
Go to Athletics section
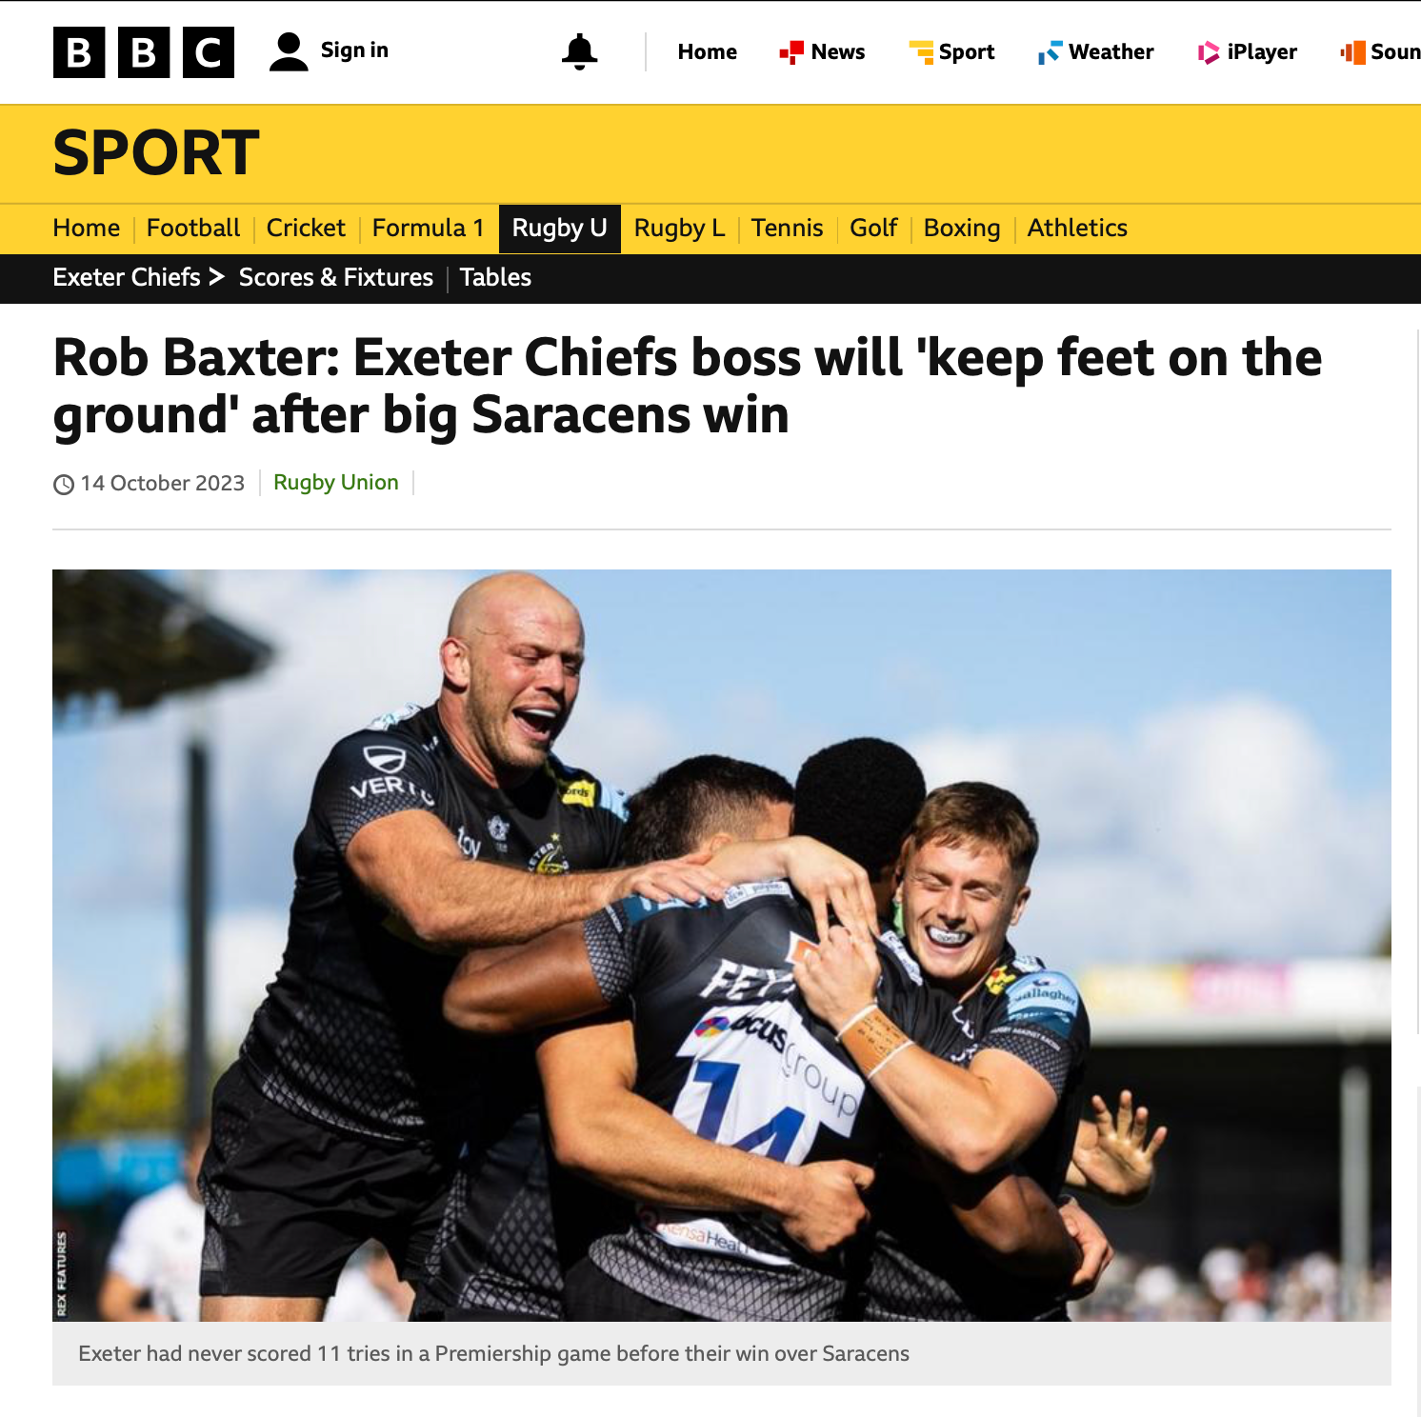coord(1077,229)
